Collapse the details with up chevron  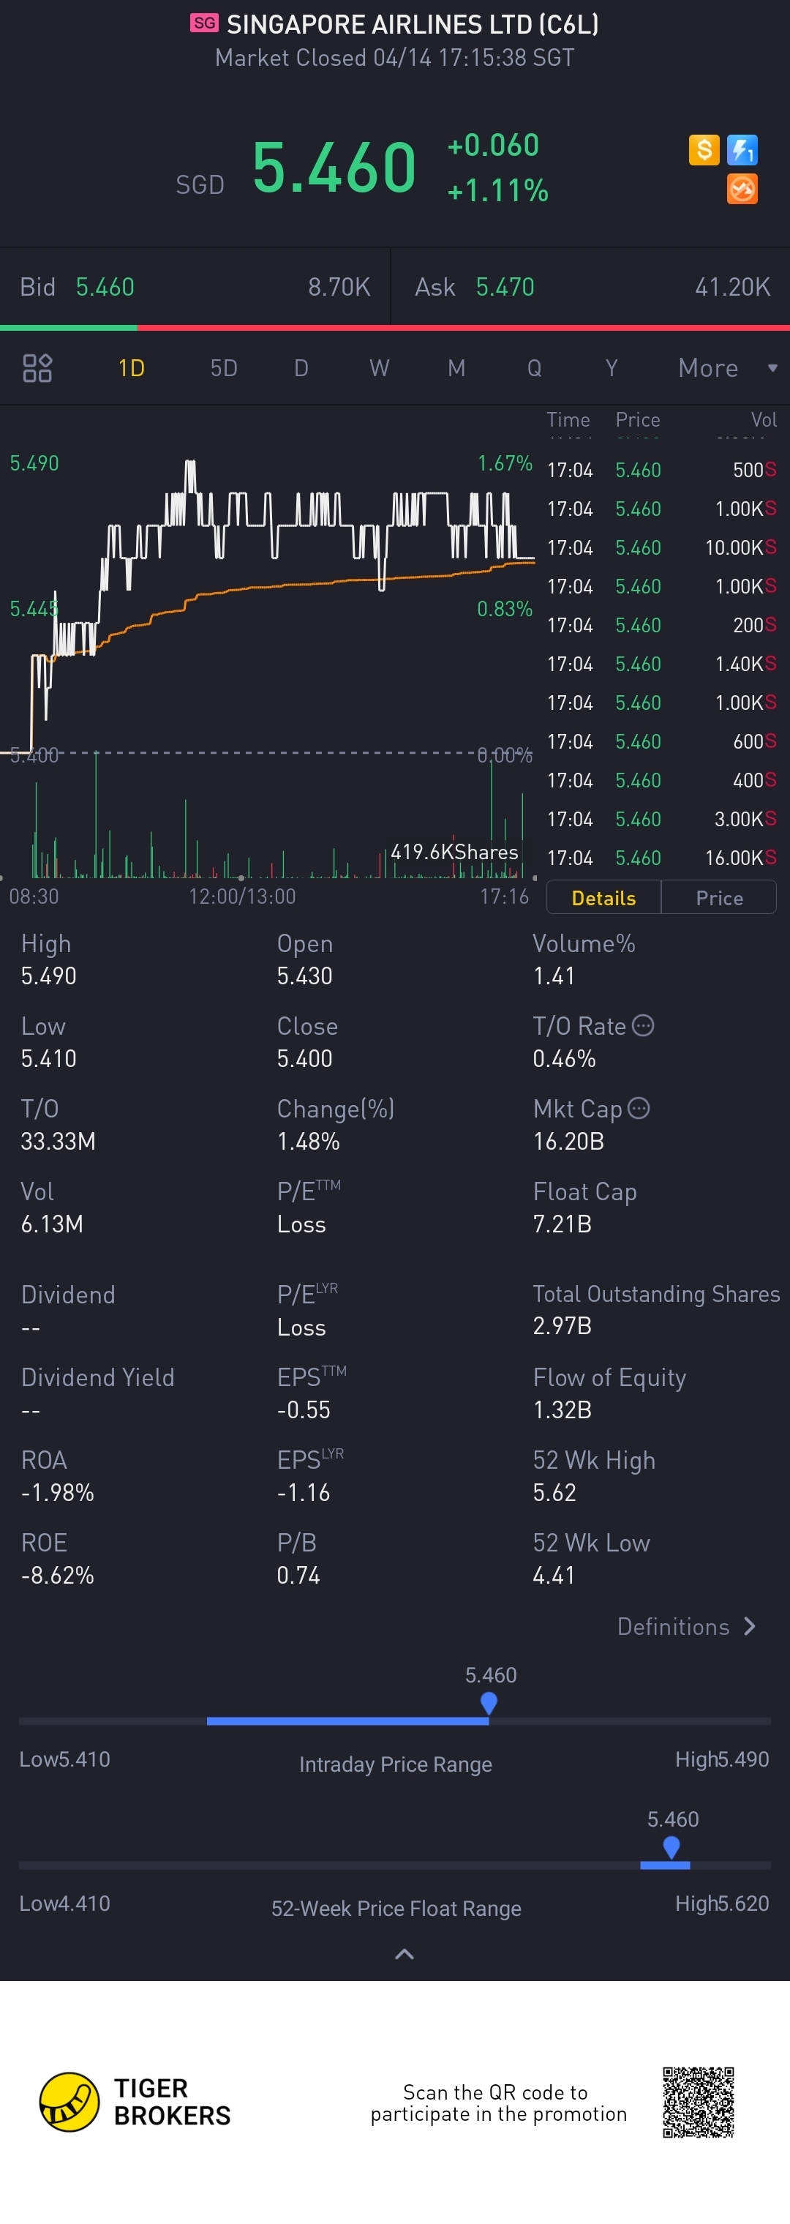pyautogui.click(x=404, y=1954)
